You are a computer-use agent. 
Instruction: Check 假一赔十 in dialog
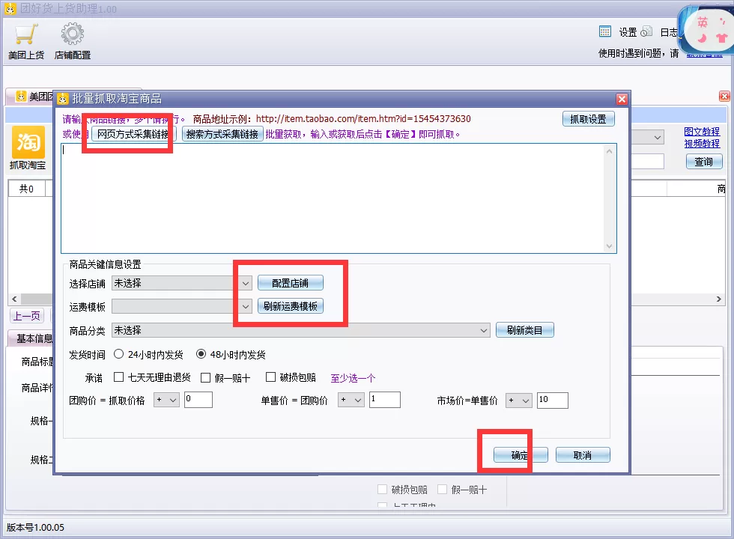pos(205,377)
